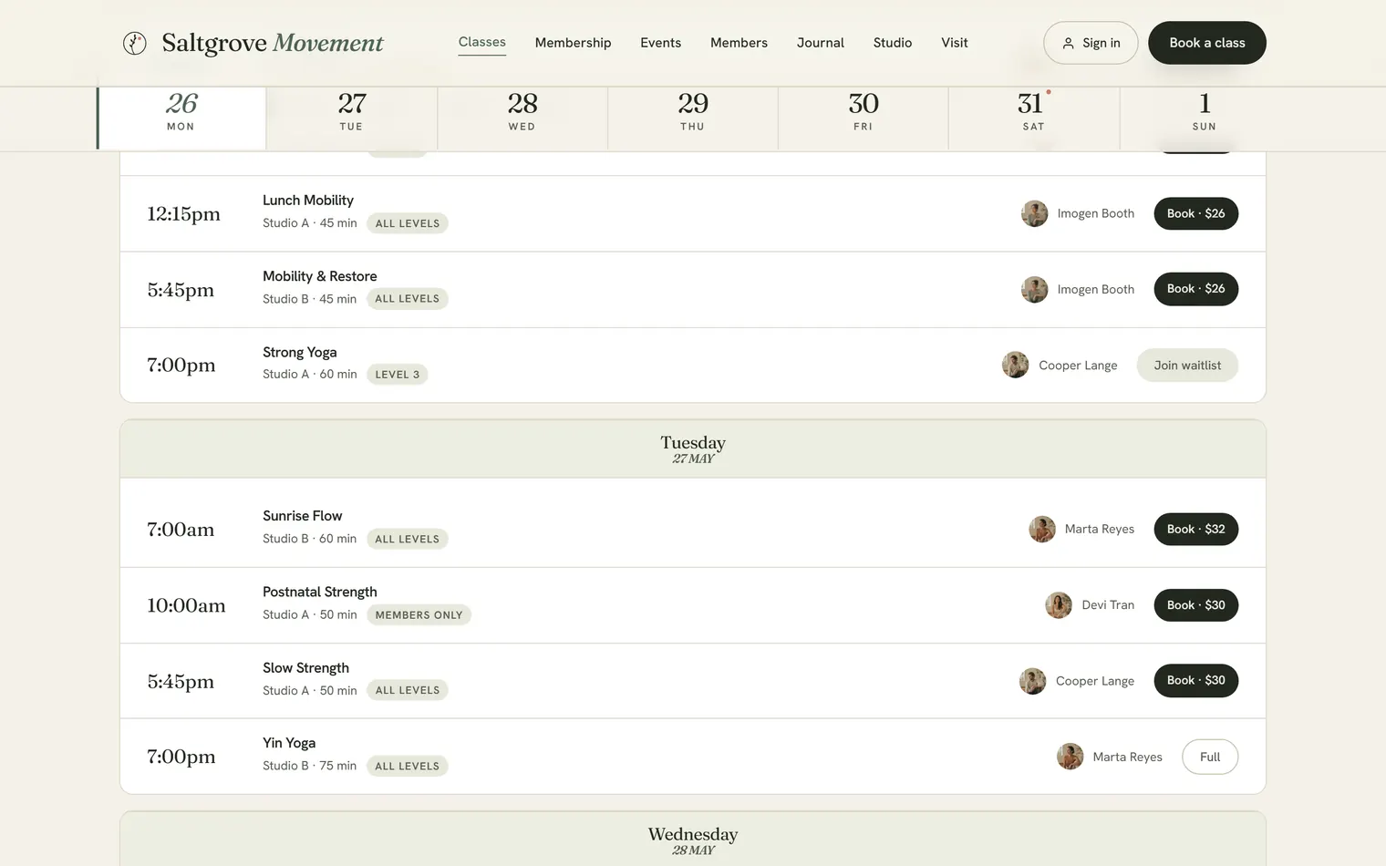1386x866 pixels.
Task: Book Postnatal Strength for $30
Action: pos(1195,605)
